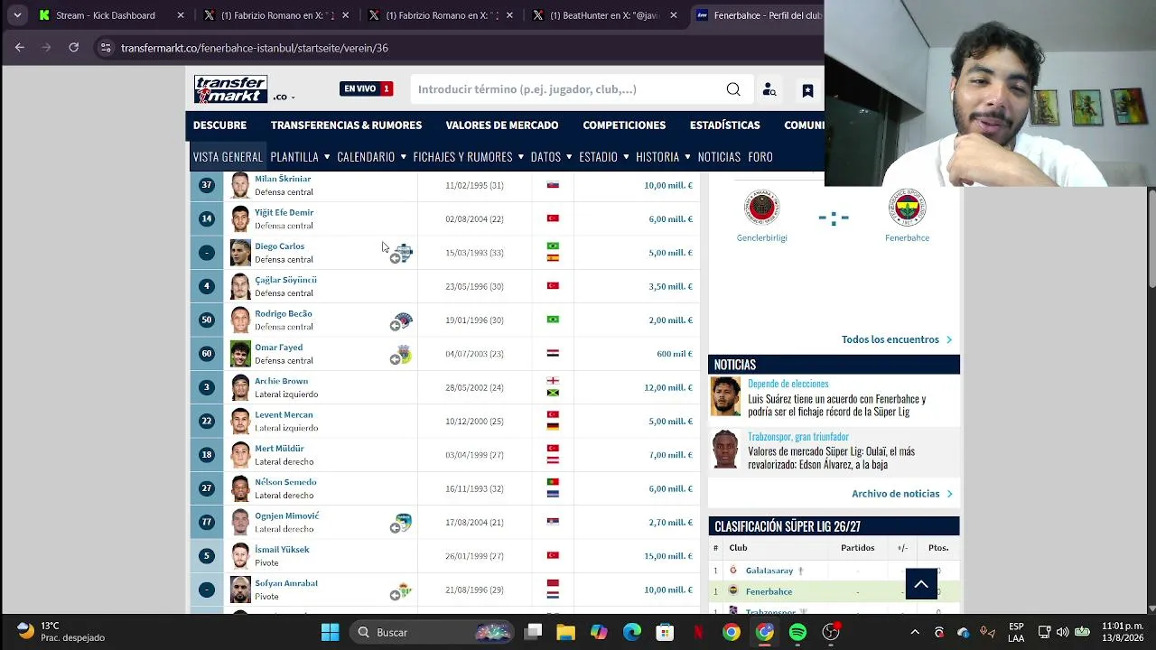Click the Turkey flag in Yiğit Efe Demir's row
This screenshot has height=650, width=1156.
pyautogui.click(x=553, y=218)
